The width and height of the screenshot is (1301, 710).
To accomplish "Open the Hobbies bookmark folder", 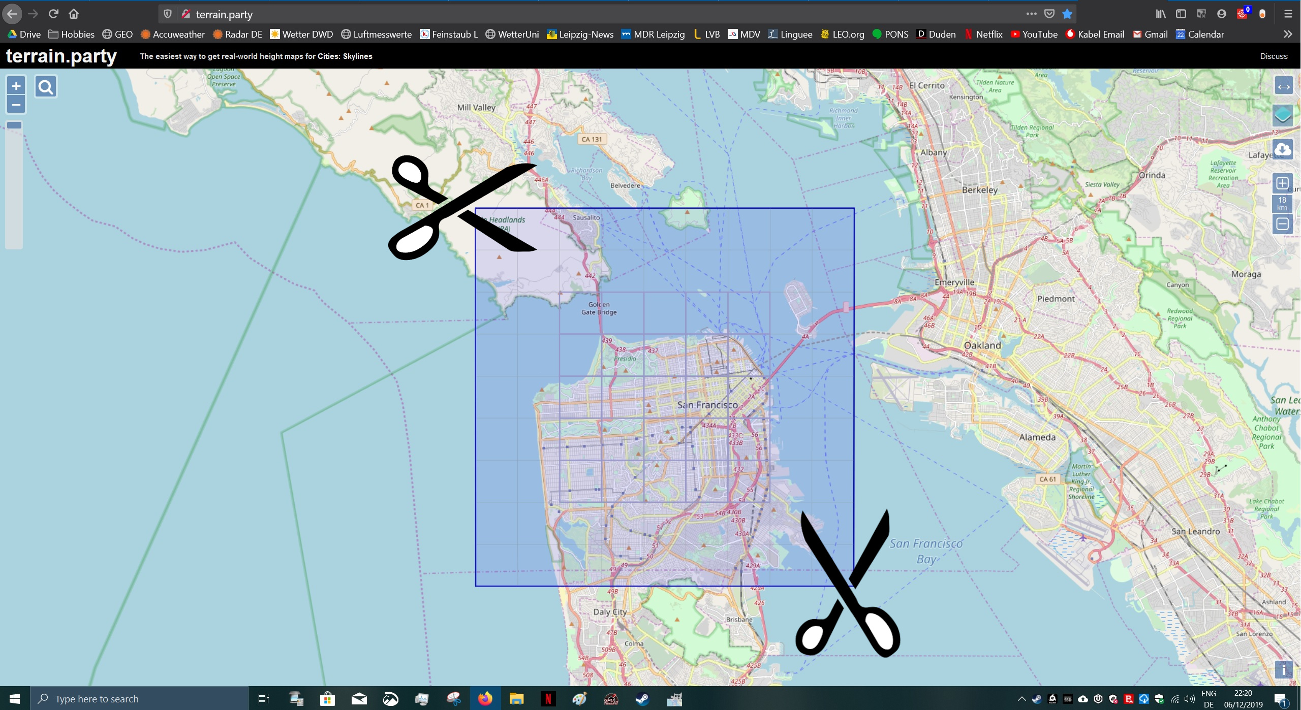I will click(x=72, y=34).
